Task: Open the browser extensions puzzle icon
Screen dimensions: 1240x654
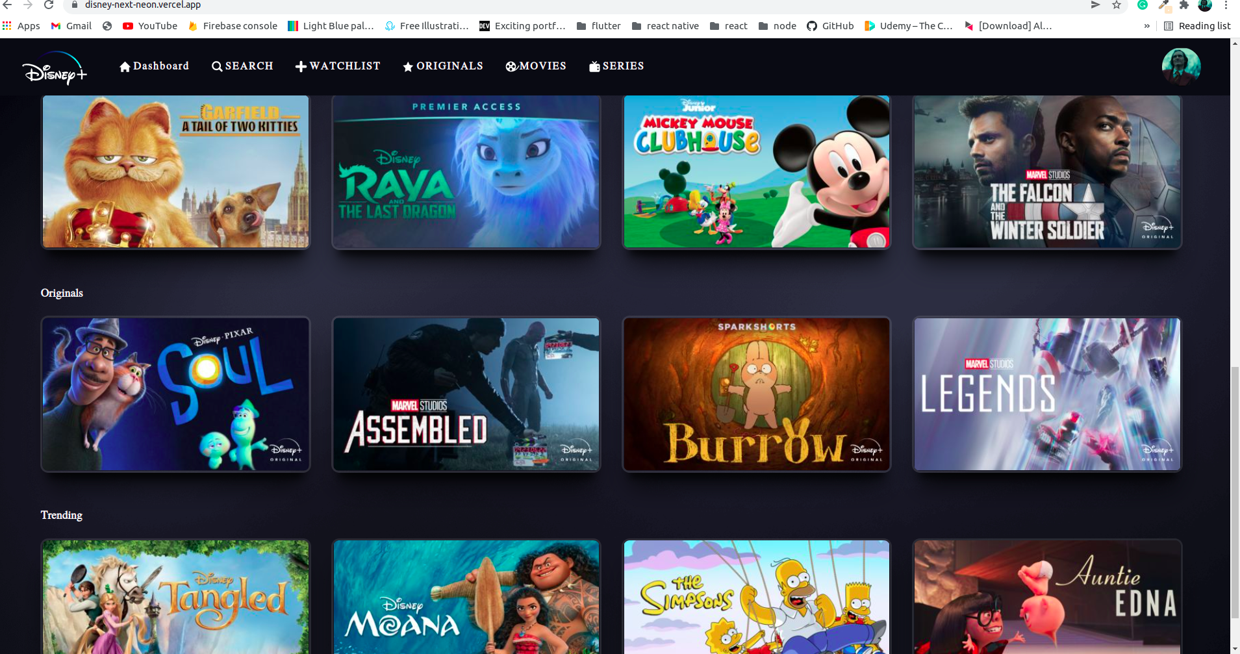Action: tap(1184, 5)
